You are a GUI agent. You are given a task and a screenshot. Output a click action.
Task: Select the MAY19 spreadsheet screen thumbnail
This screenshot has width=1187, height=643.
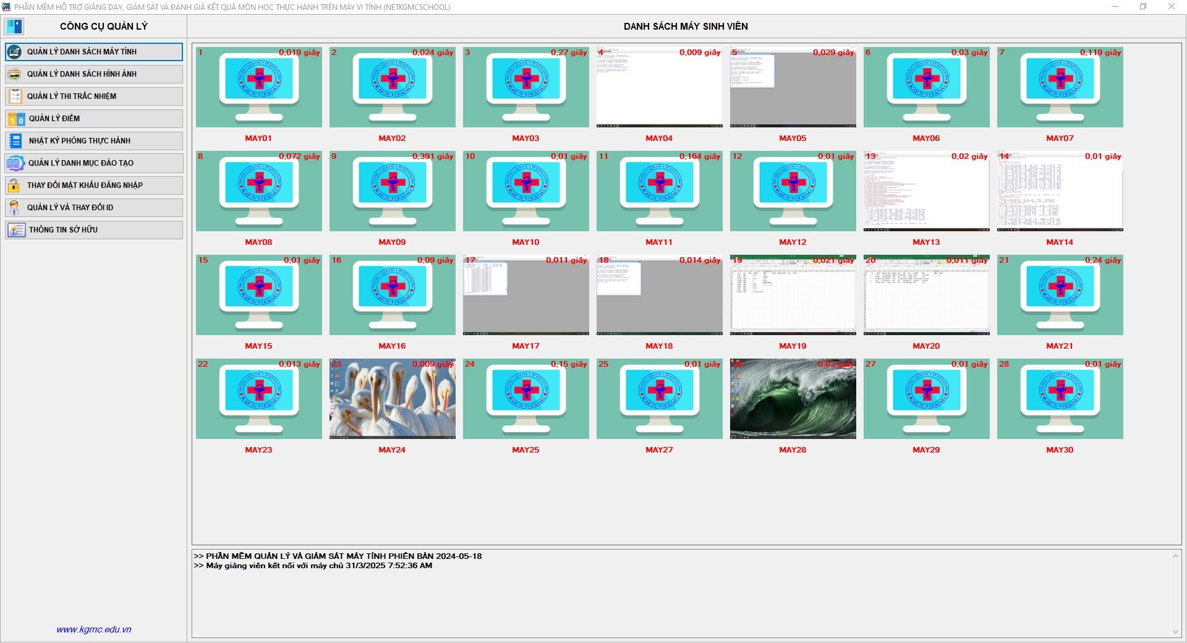(x=793, y=296)
